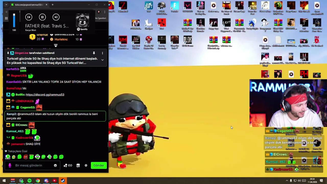Open Jail Adventure desktop icon

point(304,25)
